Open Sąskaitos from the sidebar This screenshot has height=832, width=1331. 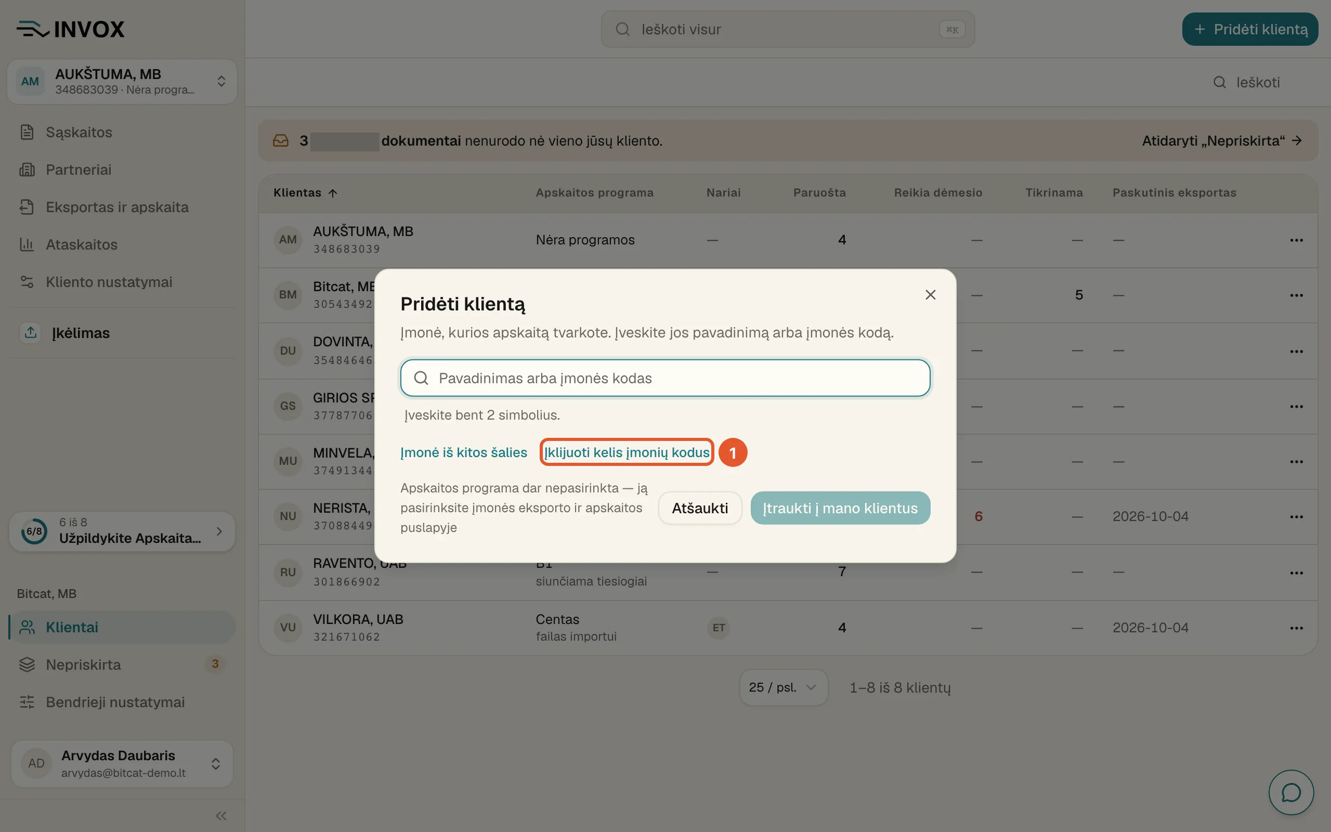pyautogui.click(x=79, y=132)
